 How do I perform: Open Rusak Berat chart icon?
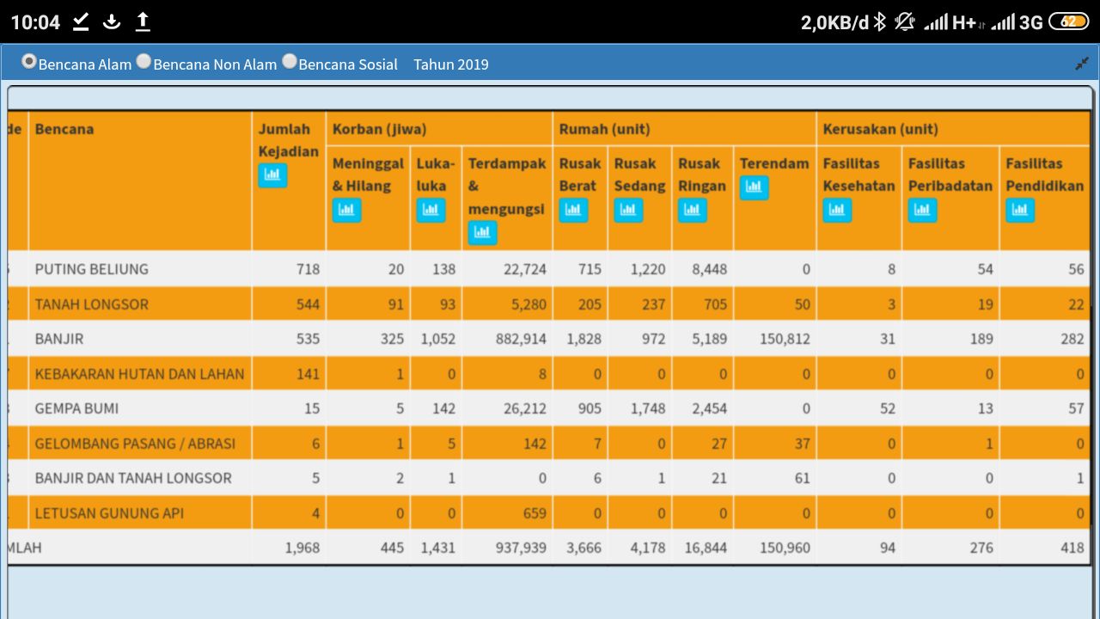coord(573,210)
